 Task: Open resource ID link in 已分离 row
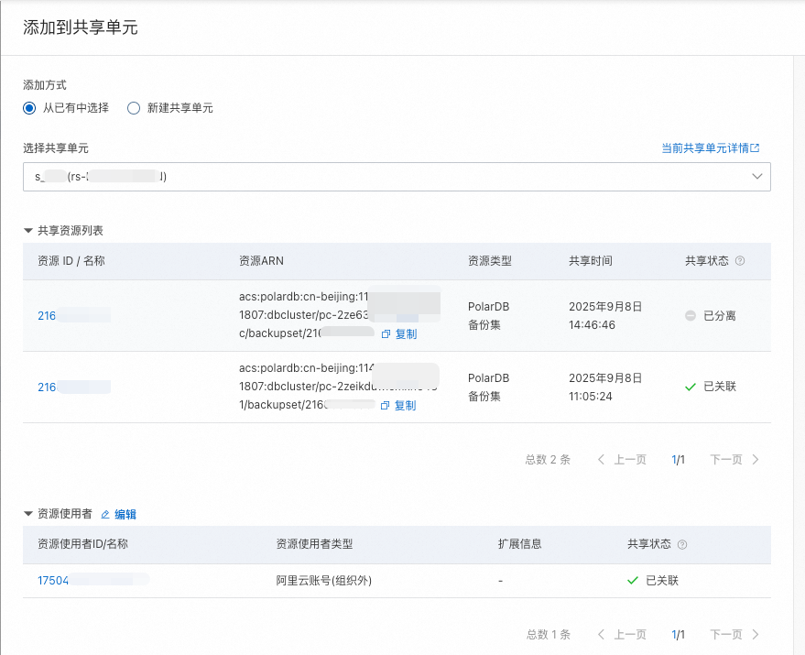point(74,315)
